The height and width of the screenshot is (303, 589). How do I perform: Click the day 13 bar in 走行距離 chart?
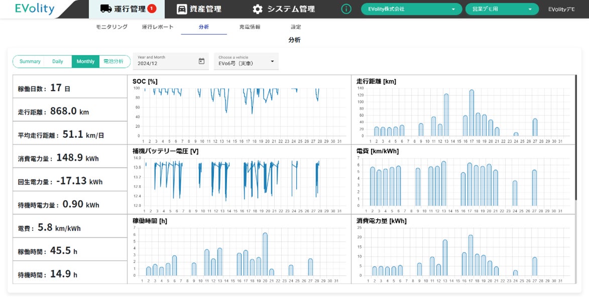[x=446, y=115]
